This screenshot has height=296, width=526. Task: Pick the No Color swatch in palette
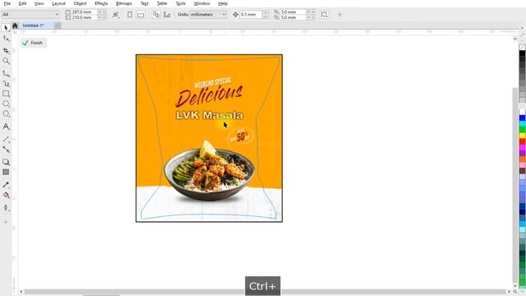click(523, 48)
